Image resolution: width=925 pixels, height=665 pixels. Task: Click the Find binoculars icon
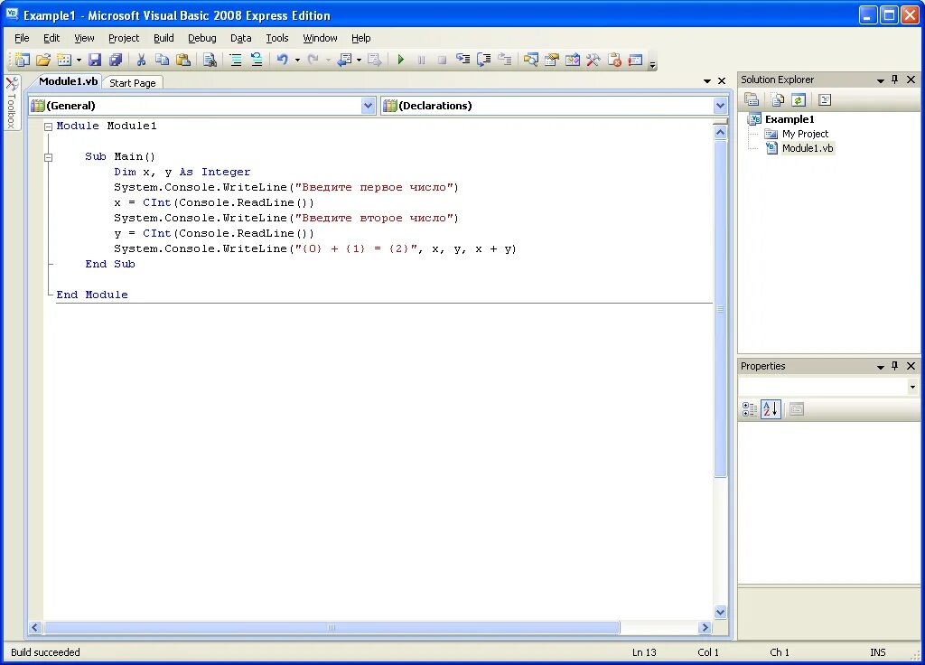coord(210,60)
